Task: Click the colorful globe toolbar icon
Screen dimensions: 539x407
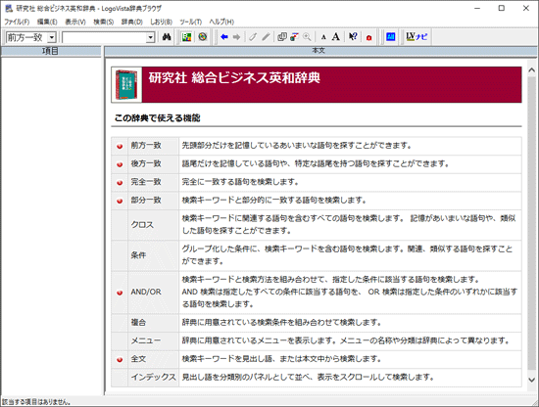Action: 203,37
